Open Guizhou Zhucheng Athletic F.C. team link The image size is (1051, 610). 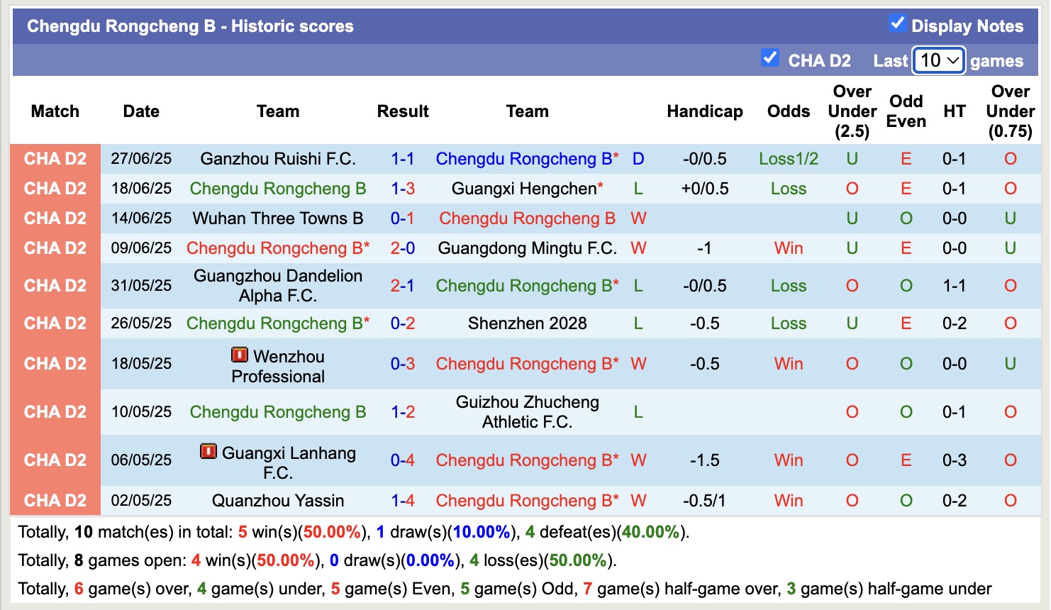[x=528, y=411]
